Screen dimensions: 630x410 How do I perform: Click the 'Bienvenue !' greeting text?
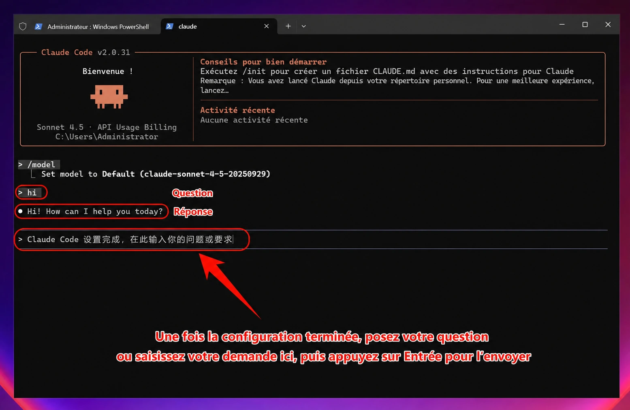point(108,71)
